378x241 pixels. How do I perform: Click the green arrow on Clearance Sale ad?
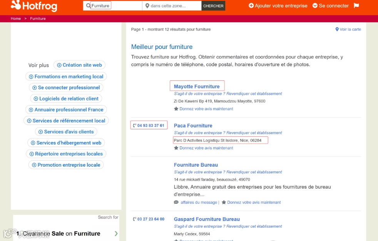pos(116,234)
